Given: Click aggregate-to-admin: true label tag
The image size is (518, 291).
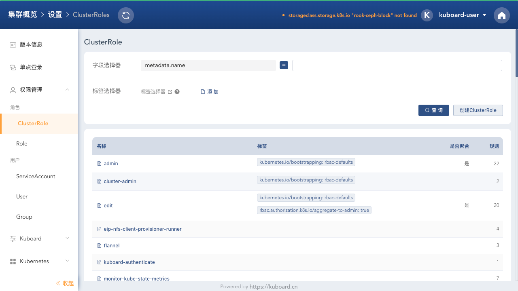Looking at the screenshot, I should pyautogui.click(x=314, y=210).
